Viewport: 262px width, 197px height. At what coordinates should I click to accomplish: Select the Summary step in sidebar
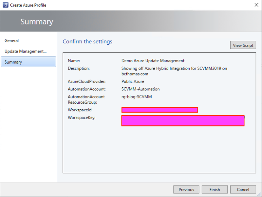[x=13, y=62]
